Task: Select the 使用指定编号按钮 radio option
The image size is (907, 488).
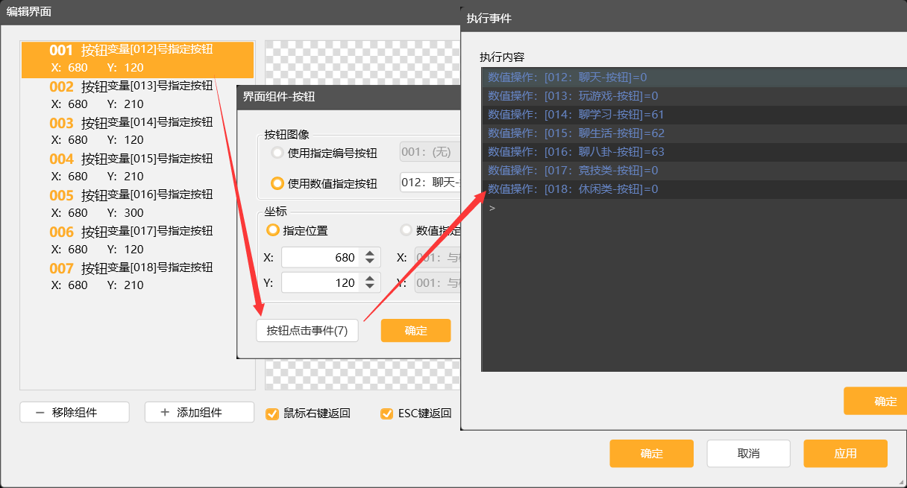Action: (x=277, y=153)
